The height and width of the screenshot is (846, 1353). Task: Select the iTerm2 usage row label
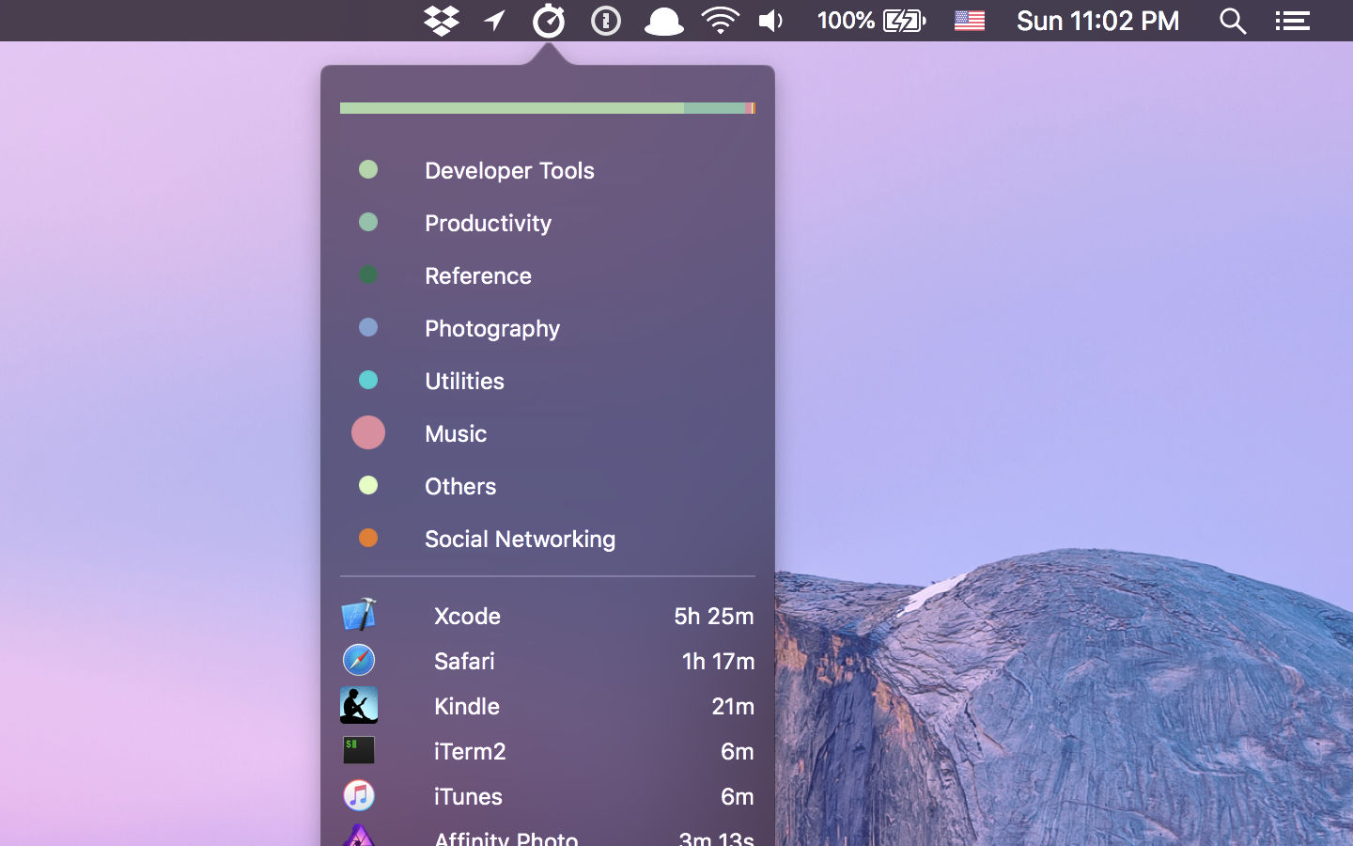pos(470,751)
